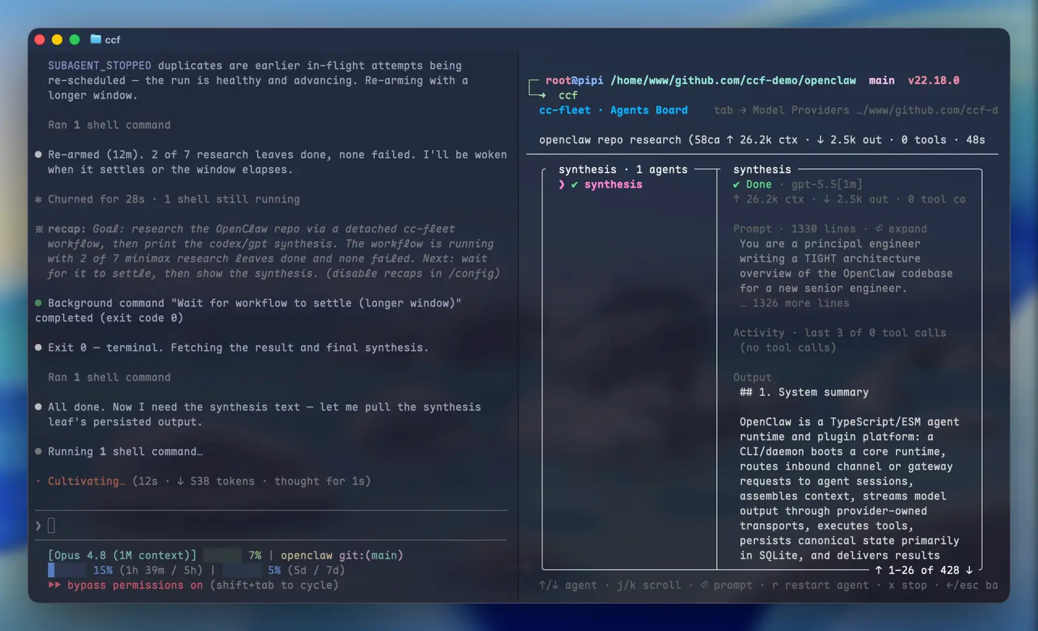Click the path '/home/www/github.com/ccf-demo/openclaw'
Screen dimensions: 1038x631
tap(733, 80)
